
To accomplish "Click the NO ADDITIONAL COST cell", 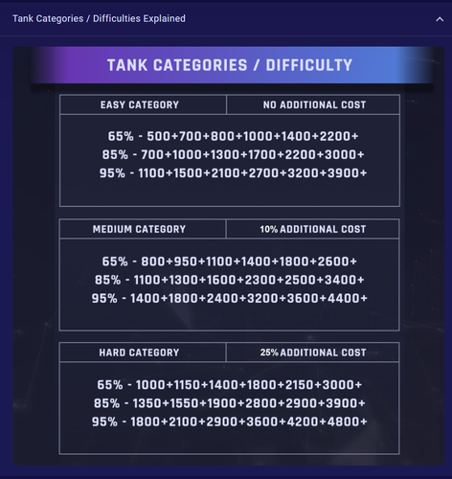I will [313, 104].
